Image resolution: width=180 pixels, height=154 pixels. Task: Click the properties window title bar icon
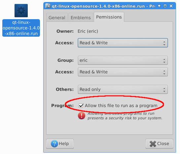click(x=48, y=6)
